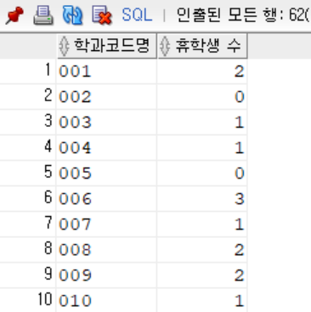Click the blue refresh arrows icon
311x312 pixels.
pyautogui.click(x=72, y=15)
